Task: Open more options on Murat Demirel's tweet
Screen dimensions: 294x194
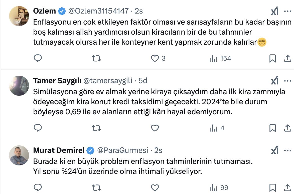Action: click(287, 150)
